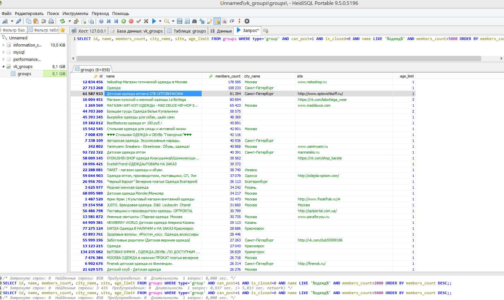Open the http://www.optovichkoff.ru/ site cell
The height and width of the screenshot is (300, 504).
point(320,94)
